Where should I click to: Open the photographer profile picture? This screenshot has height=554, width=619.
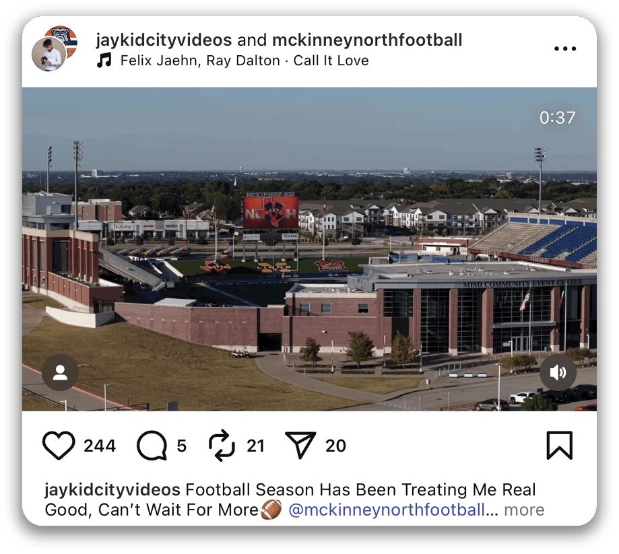[48, 54]
